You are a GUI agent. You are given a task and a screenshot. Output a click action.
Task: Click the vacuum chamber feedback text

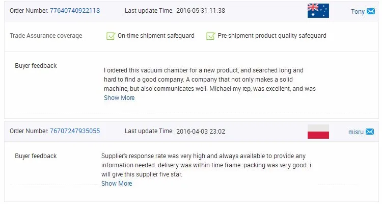tap(210, 80)
